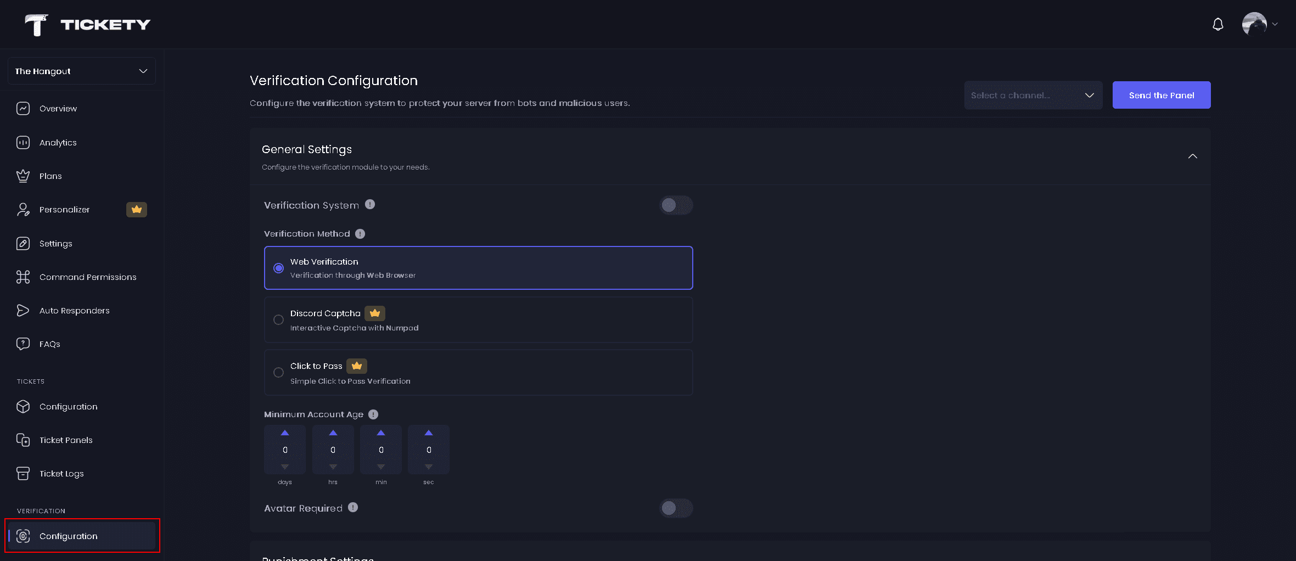1296x561 pixels.
Task: Click the Auto Responders sidebar icon
Action: (x=23, y=311)
